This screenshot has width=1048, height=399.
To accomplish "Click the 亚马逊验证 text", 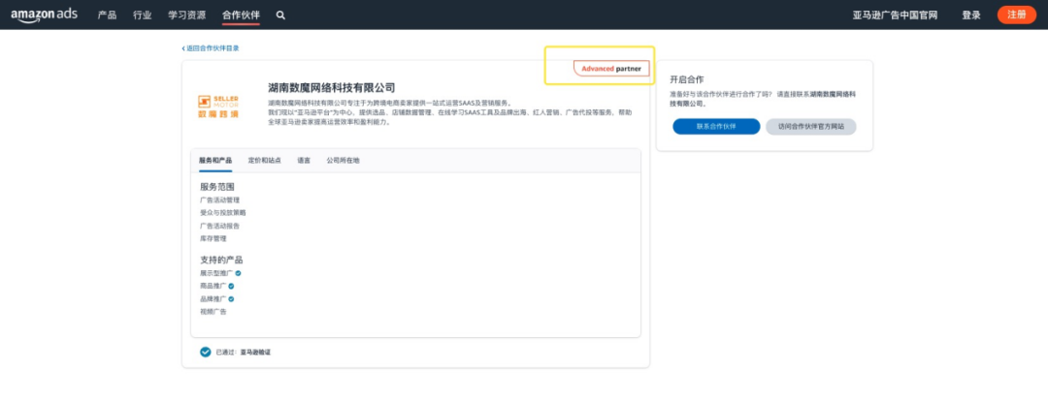I will coord(255,352).
